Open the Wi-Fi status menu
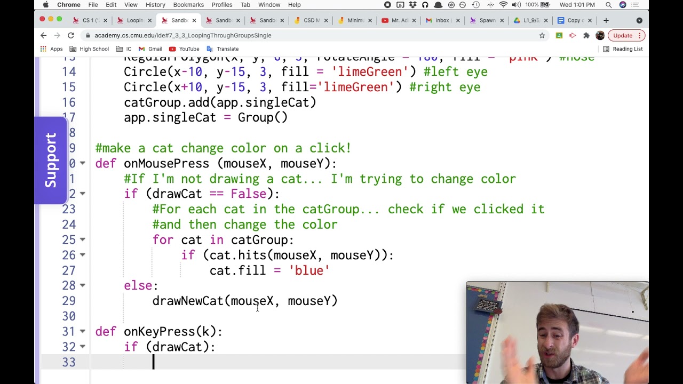Screen dimensions: 683x384 click(x=503, y=5)
